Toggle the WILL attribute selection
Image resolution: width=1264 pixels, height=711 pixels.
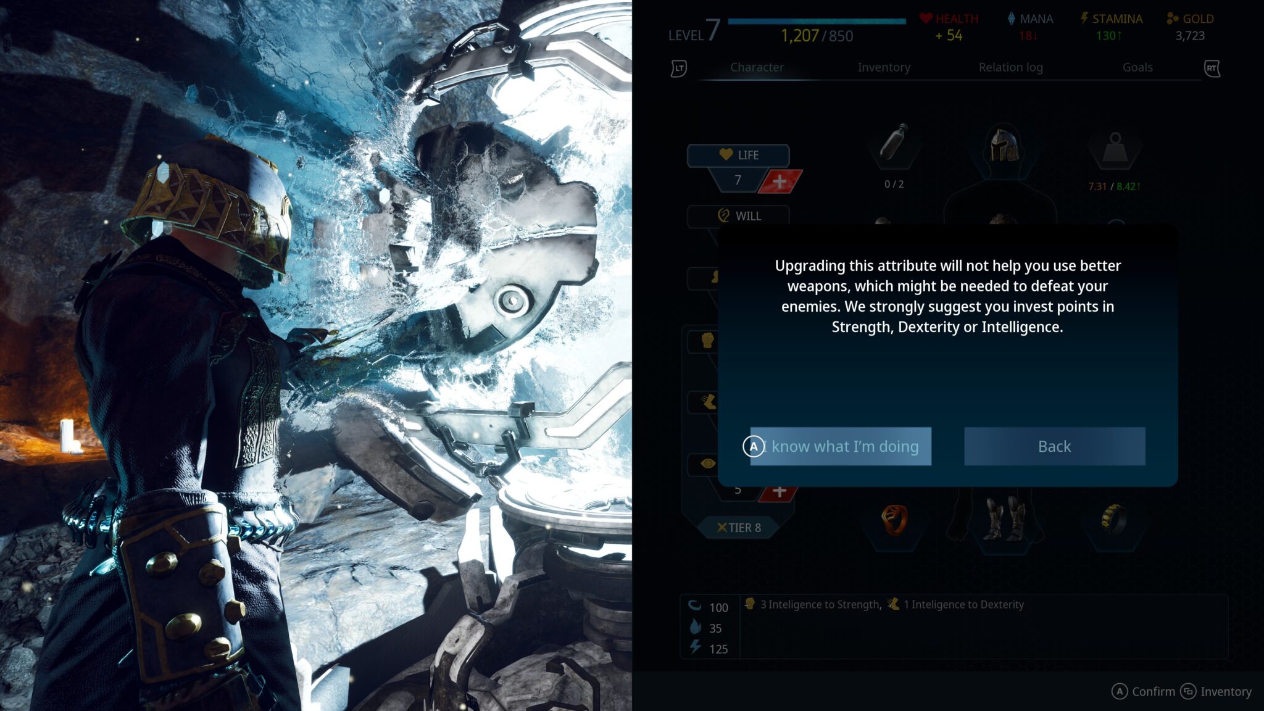[738, 215]
